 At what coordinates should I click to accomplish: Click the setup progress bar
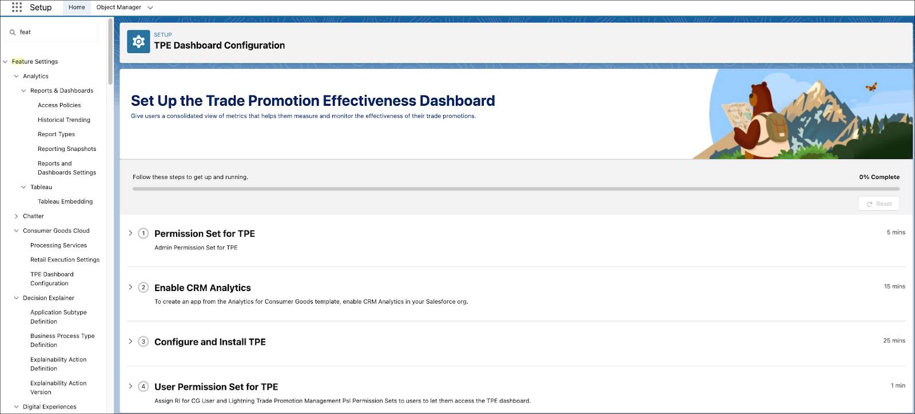516,189
